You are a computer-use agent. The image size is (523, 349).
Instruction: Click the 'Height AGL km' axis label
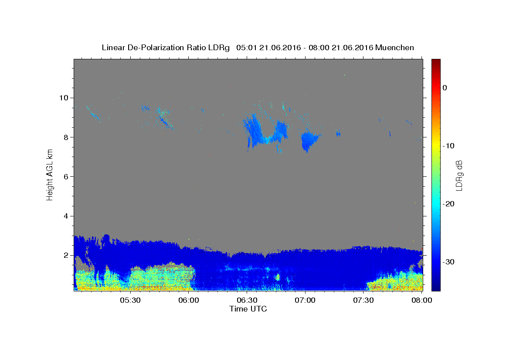click(50, 174)
